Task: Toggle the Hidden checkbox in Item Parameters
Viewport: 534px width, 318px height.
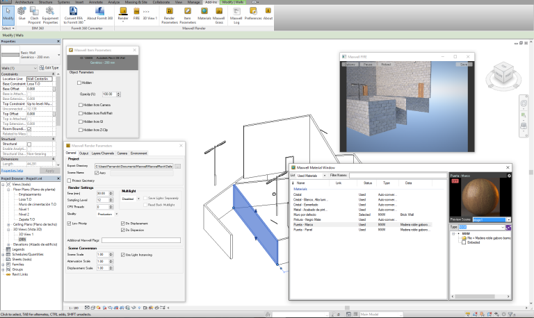Action: pos(79,83)
